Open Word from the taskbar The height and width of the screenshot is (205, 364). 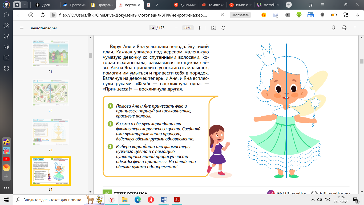tap(164, 200)
